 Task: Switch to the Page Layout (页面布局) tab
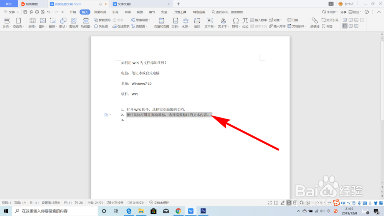(100, 12)
